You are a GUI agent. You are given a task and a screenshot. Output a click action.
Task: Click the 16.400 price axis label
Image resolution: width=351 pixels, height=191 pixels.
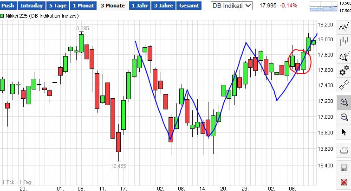pos(325,166)
